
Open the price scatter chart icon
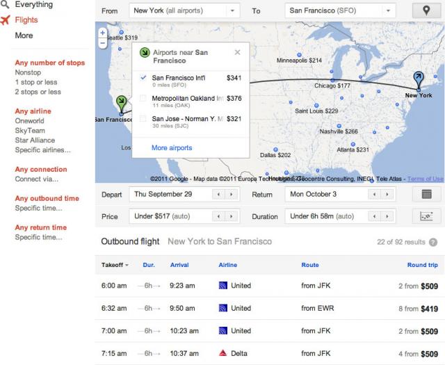[426, 216]
